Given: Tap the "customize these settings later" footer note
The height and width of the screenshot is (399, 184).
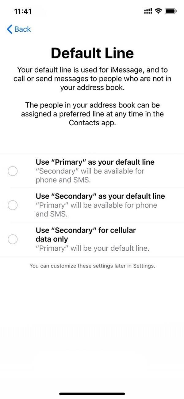Looking at the screenshot, I should [x=92, y=266].
